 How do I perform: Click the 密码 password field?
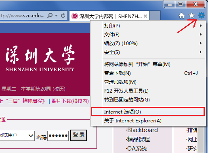coord(58,136)
